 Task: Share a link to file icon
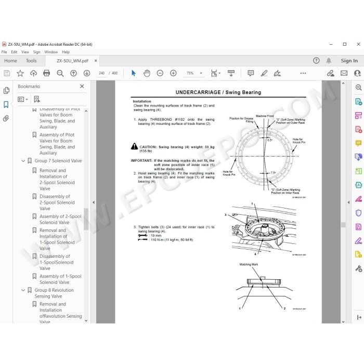coord(331,73)
